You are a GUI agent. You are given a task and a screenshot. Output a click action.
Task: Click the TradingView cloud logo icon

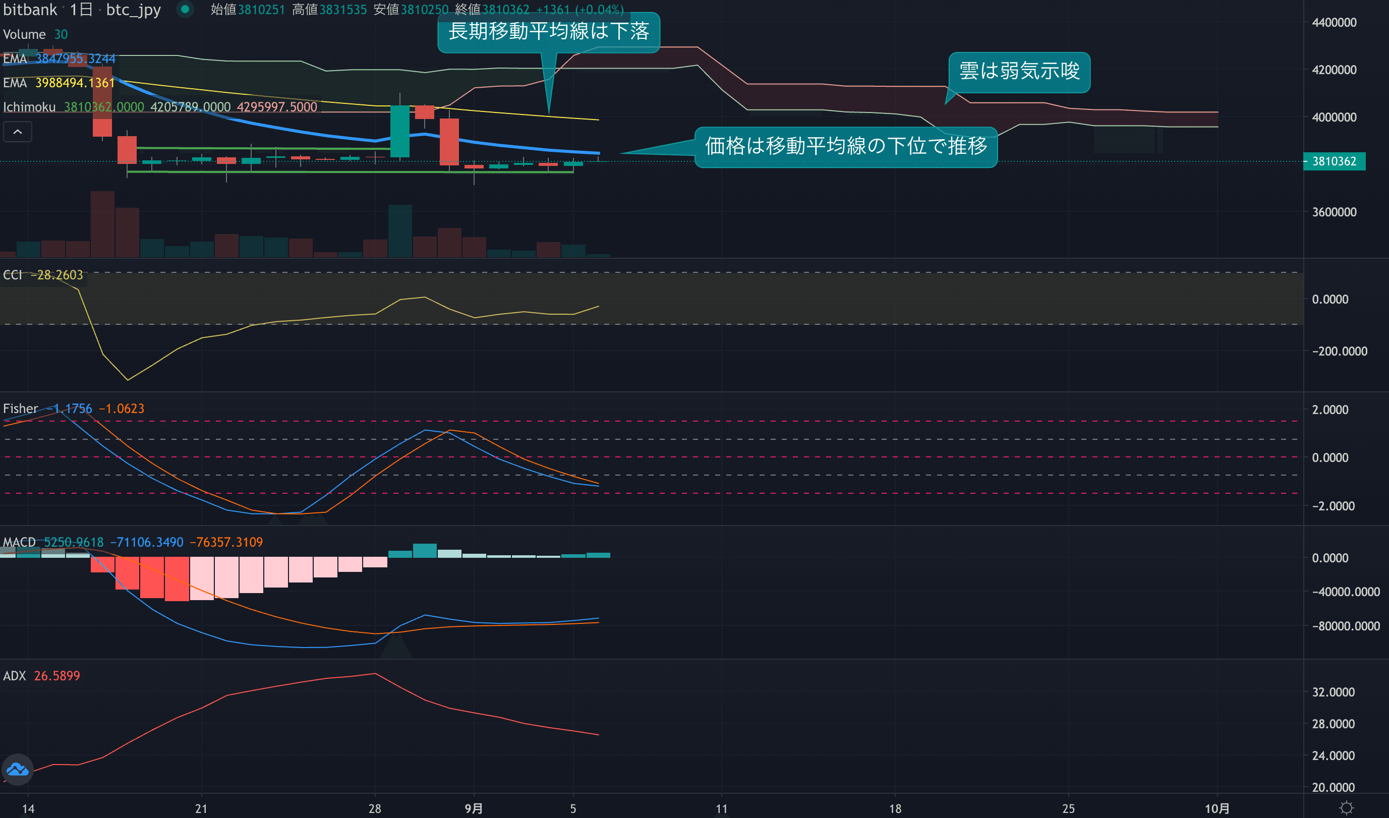(x=18, y=769)
